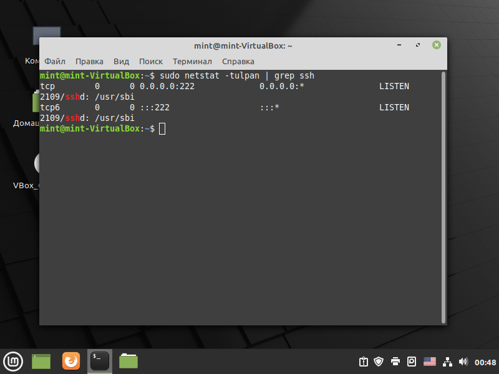Click the sound volume tray icon
Screen dimensions: 499x374
[x=463, y=362]
